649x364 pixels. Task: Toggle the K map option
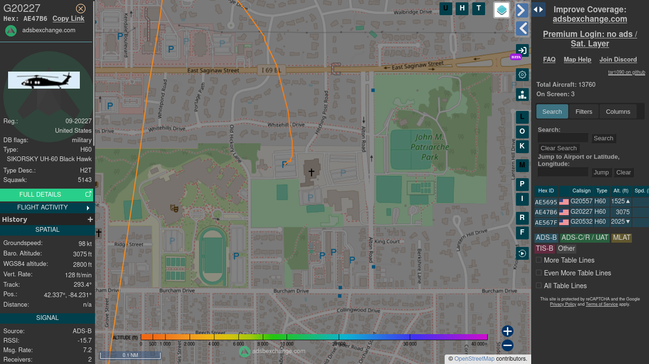(522, 146)
